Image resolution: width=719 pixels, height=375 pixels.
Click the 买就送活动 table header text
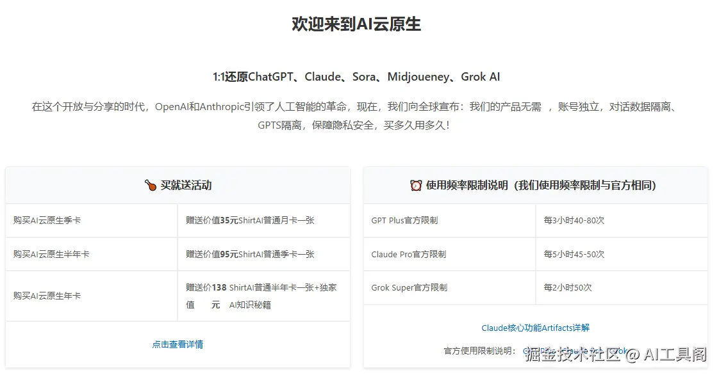tap(186, 186)
